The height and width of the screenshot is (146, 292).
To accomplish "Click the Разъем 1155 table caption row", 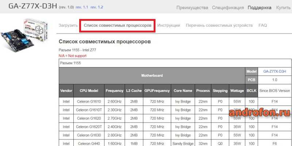I will [x=175, y=63].
